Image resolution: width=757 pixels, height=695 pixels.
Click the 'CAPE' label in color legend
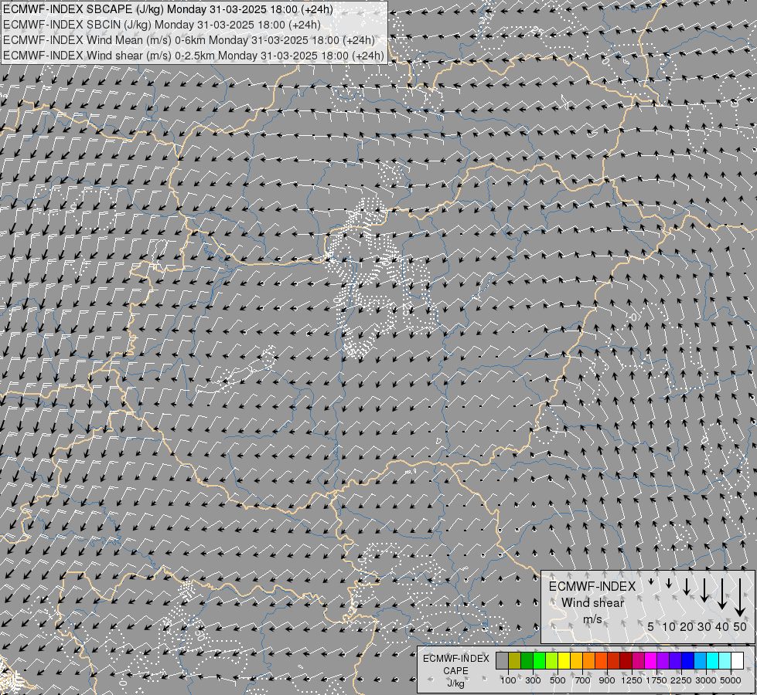point(455,671)
